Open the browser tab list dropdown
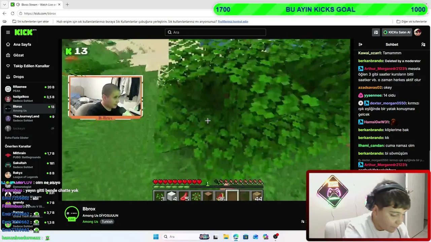Screen dimensions: 431x242 4,5
